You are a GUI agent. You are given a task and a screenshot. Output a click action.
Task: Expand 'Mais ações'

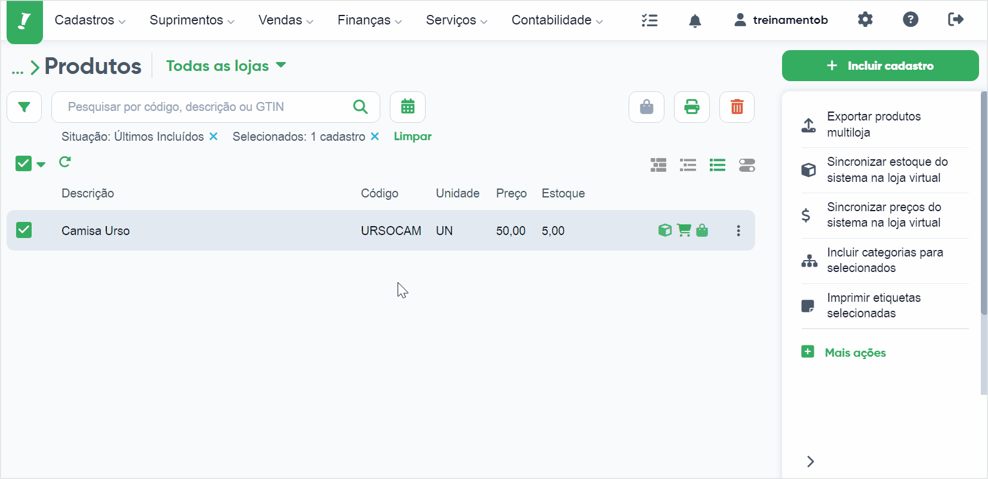coord(844,353)
